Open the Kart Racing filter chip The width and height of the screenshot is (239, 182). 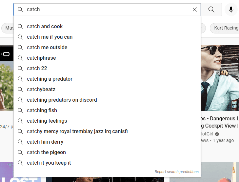pos(226,28)
